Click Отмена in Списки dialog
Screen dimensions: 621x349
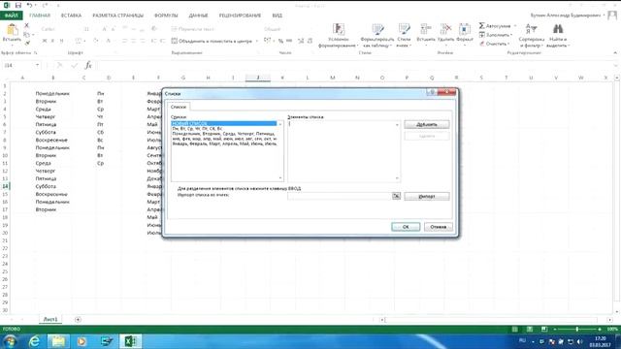pyautogui.click(x=438, y=227)
